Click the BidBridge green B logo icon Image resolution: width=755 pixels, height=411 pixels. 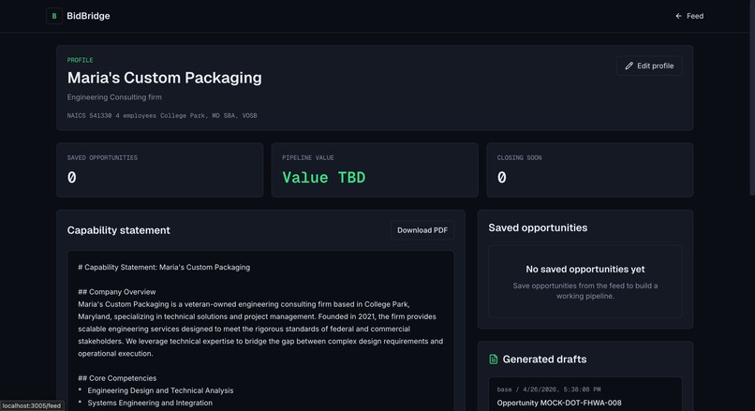coord(54,16)
